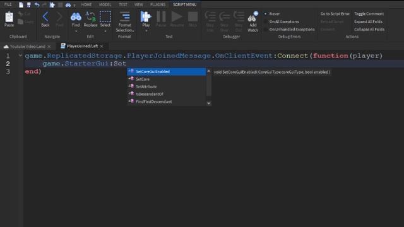Screen dimensions: 404x227
Task: Click the Stop test control
Action: [193, 17]
